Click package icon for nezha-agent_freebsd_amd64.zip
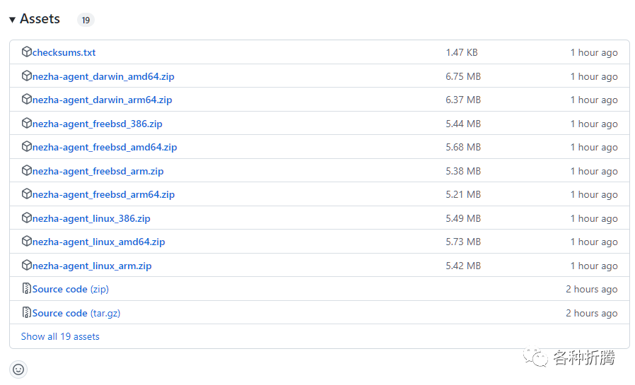 pyautogui.click(x=27, y=146)
